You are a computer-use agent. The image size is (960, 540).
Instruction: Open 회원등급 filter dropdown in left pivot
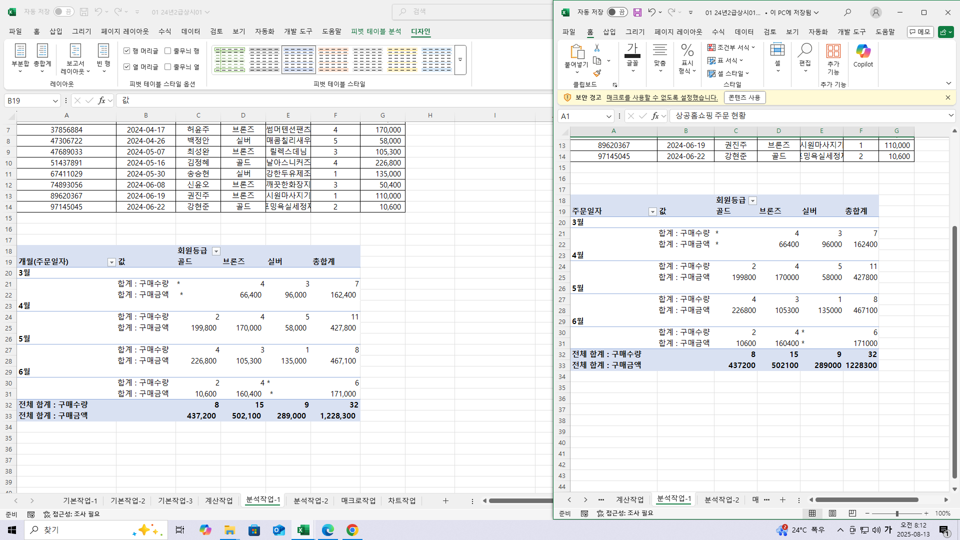pos(216,251)
